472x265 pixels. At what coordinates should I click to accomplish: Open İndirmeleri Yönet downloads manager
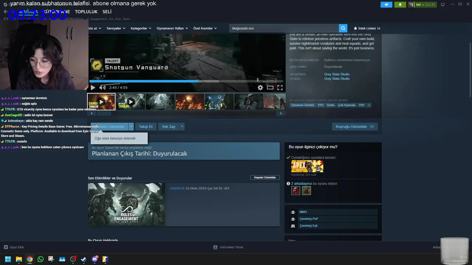click(x=229, y=247)
